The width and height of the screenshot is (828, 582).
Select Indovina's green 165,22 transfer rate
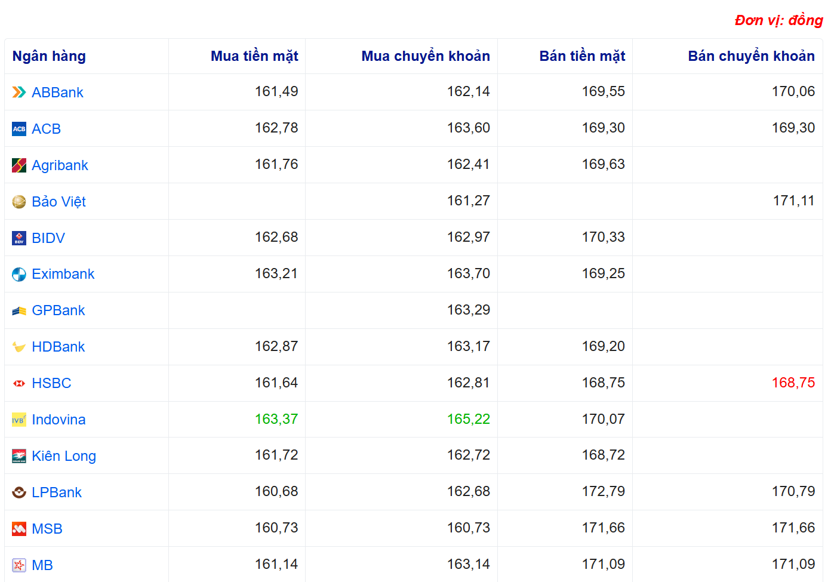468,419
